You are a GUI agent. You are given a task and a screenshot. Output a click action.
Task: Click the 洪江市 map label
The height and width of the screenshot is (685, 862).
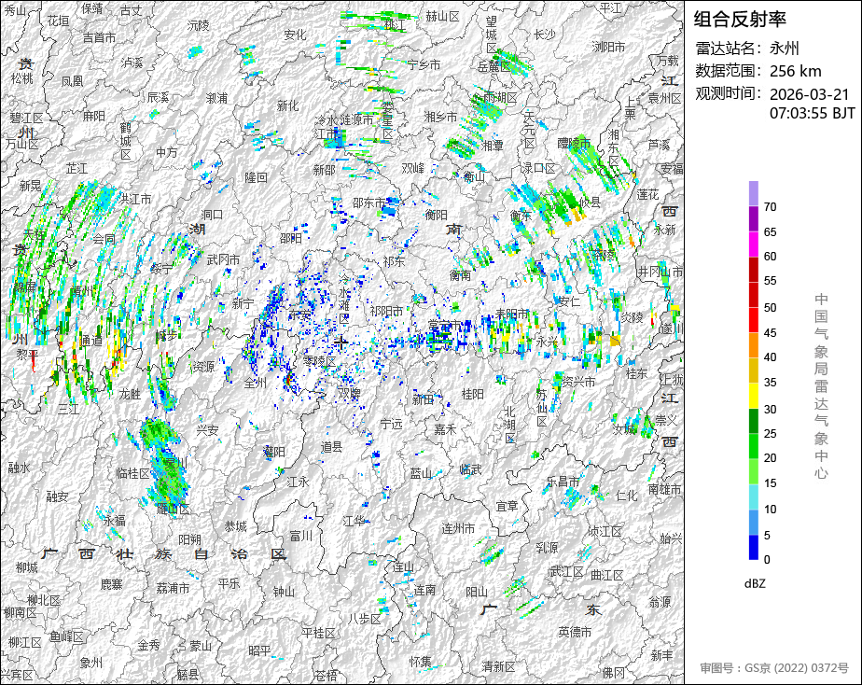pos(135,199)
